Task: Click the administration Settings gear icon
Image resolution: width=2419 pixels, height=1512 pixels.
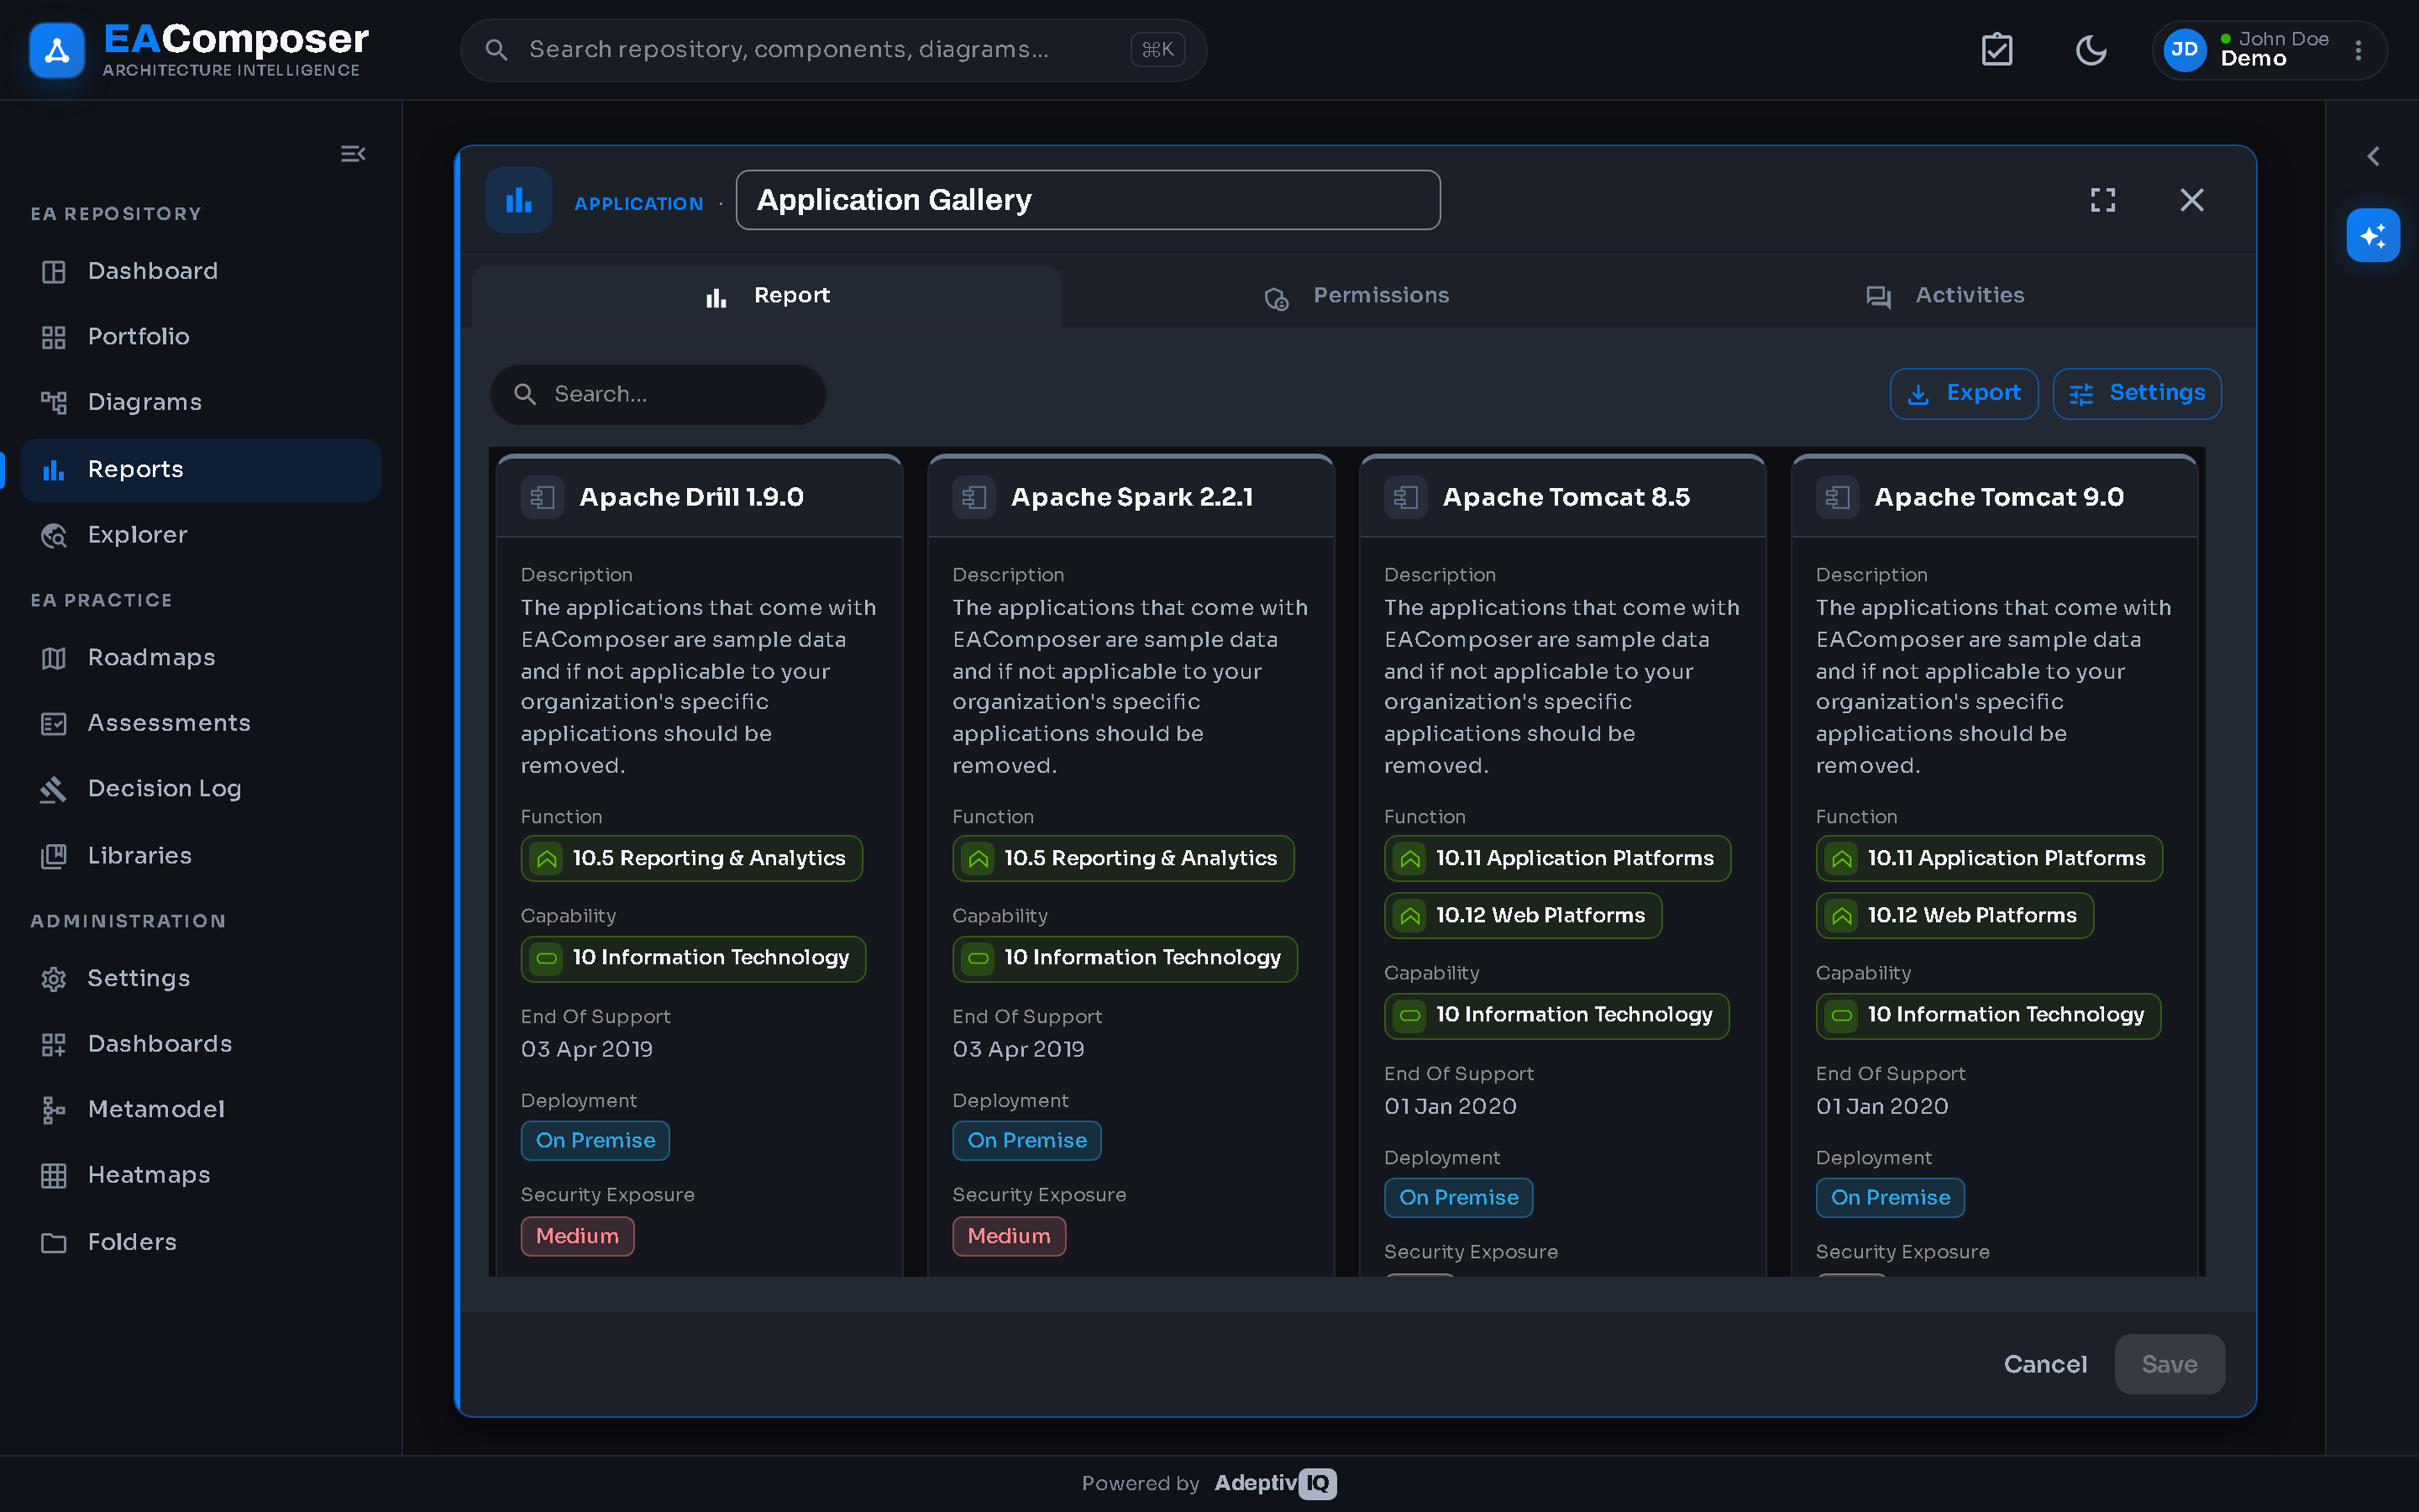Action: point(54,979)
